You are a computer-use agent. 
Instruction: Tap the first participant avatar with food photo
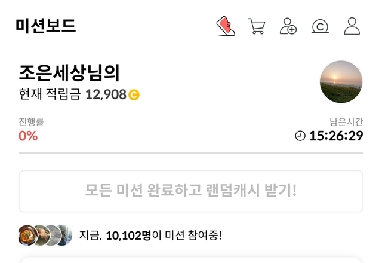[28, 235]
